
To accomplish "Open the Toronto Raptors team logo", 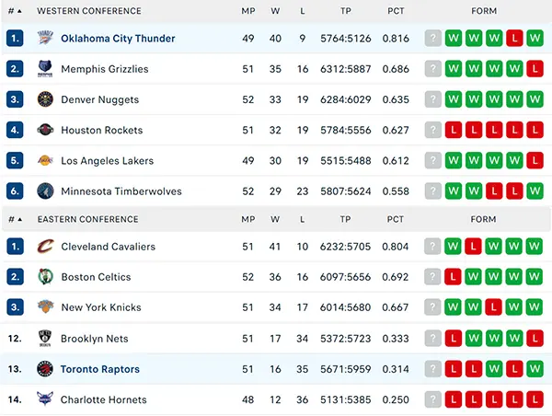I will point(45,369).
